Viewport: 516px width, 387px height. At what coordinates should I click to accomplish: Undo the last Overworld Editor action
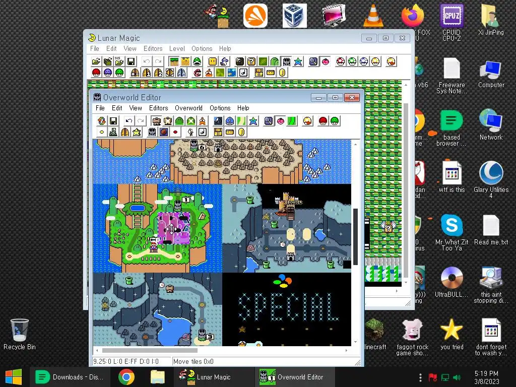coord(128,121)
